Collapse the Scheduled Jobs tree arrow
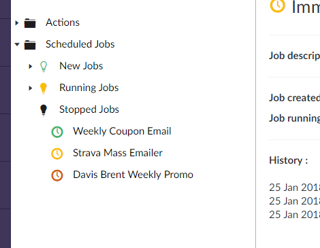This screenshot has width=320, height=248. [17, 44]
